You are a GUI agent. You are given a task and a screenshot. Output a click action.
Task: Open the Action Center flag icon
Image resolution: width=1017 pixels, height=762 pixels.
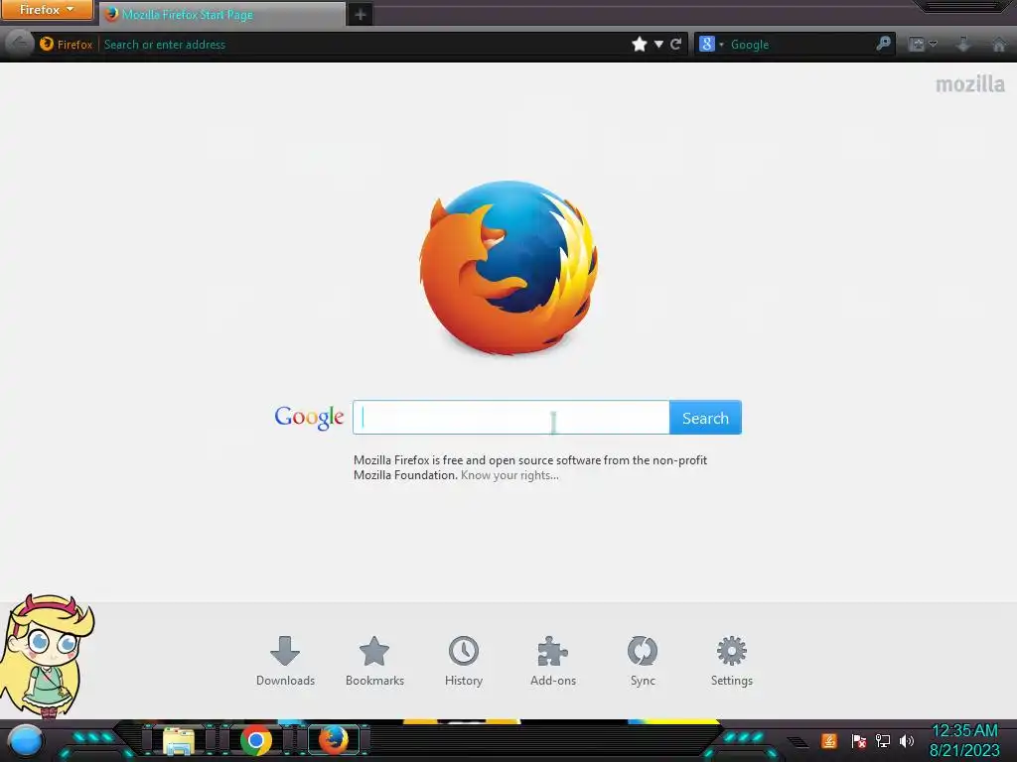tap(859, 740)
